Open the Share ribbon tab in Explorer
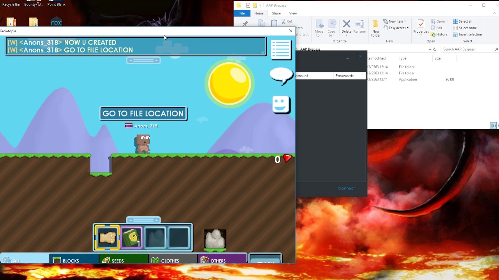This screenshot has width=499, height=280. tap(276, 13)
